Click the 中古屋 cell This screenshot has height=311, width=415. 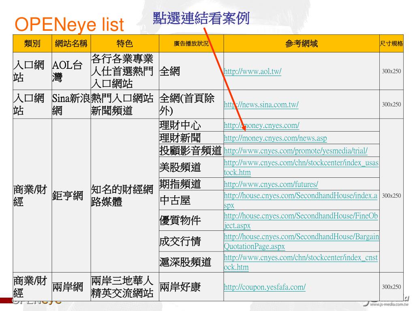coord(191,200)
